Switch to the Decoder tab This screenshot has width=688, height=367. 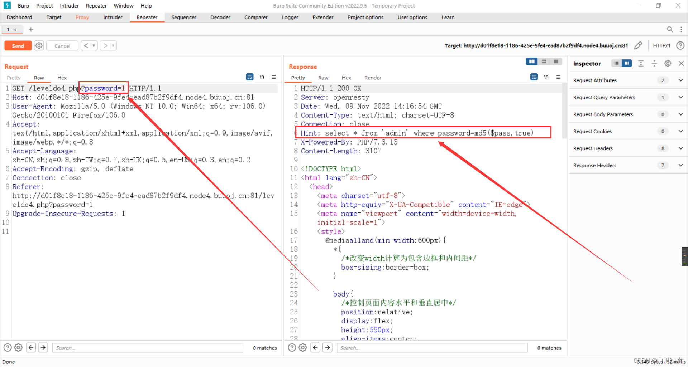coord(220,17)
